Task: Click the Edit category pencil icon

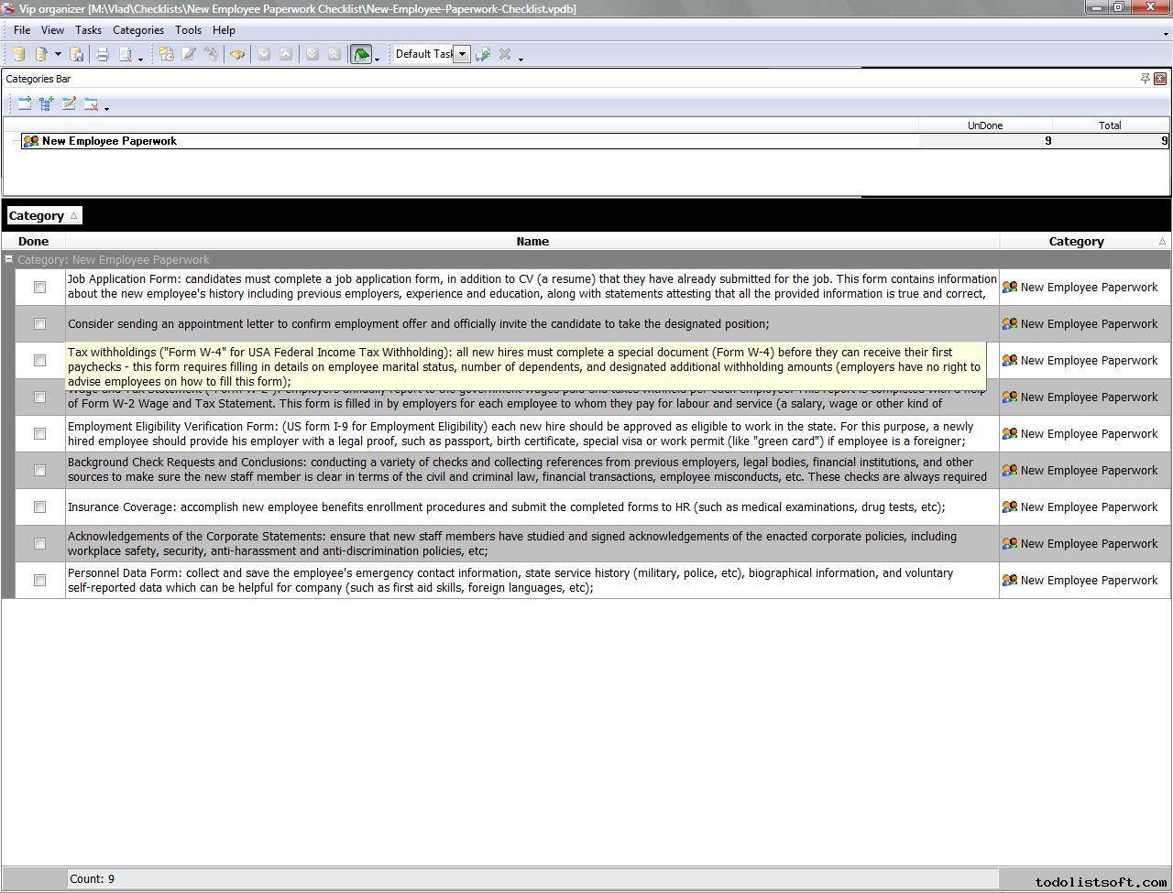Action: click(69, 104)
